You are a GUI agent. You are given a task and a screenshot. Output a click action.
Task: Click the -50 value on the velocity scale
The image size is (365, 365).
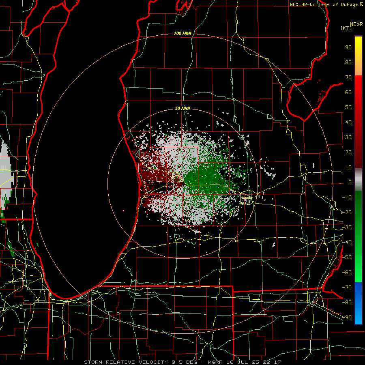(x=347, y=258)
